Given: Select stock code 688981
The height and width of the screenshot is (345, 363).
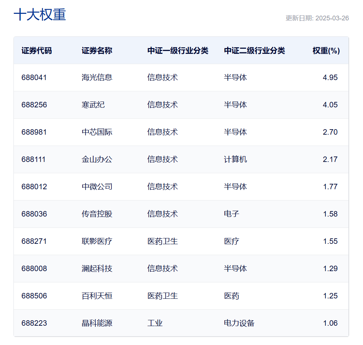Looking at the screenshot, I should coord(34,132).
